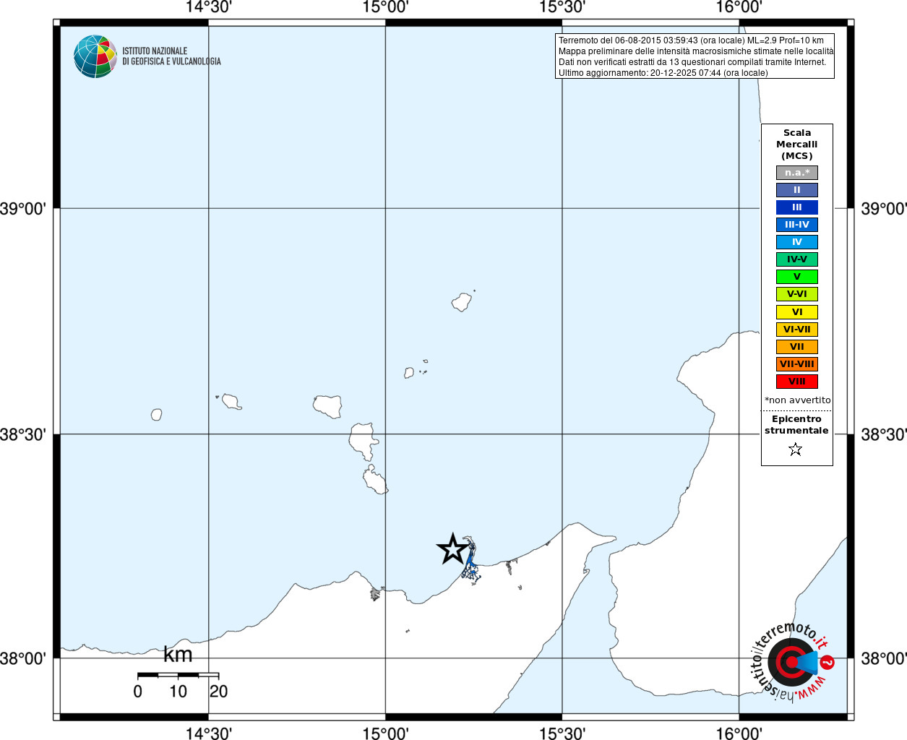
Task: Click the orange VII legend swatch
Action: pos(797,347)
